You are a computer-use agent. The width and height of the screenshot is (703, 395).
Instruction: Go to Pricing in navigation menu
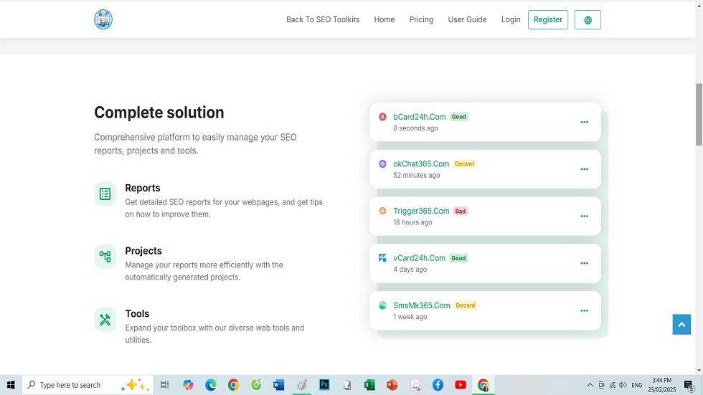click(421, 20)
